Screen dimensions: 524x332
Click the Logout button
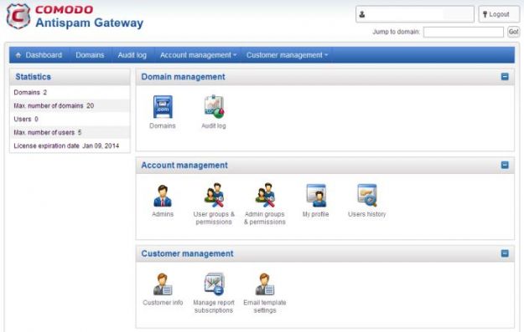tap(499, 14)
